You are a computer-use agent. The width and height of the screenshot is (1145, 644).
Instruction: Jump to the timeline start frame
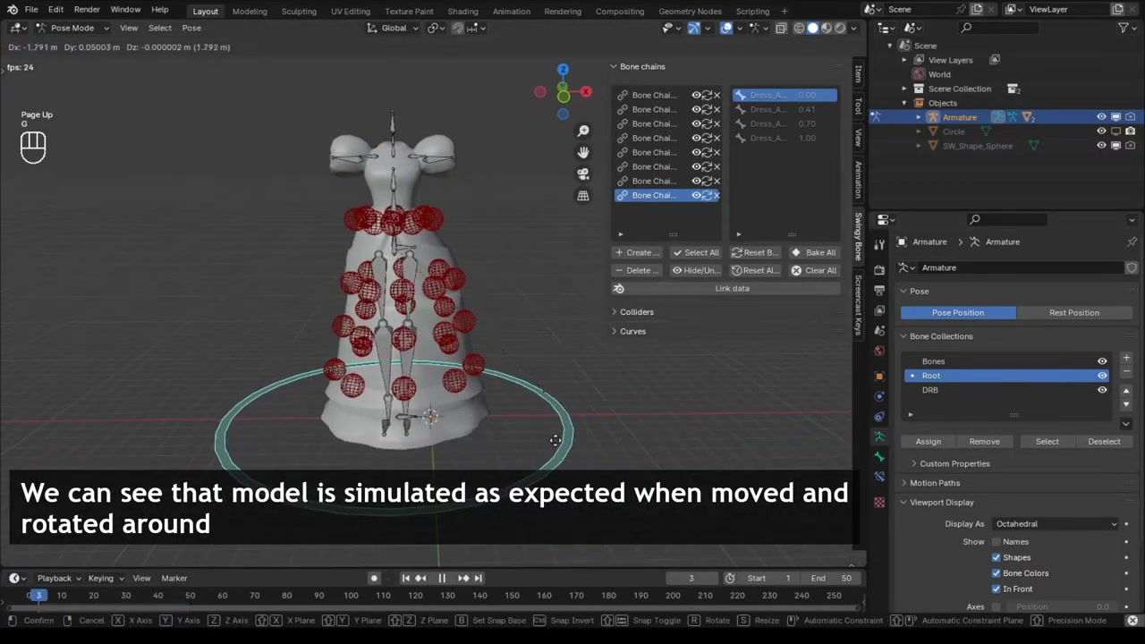405,579
